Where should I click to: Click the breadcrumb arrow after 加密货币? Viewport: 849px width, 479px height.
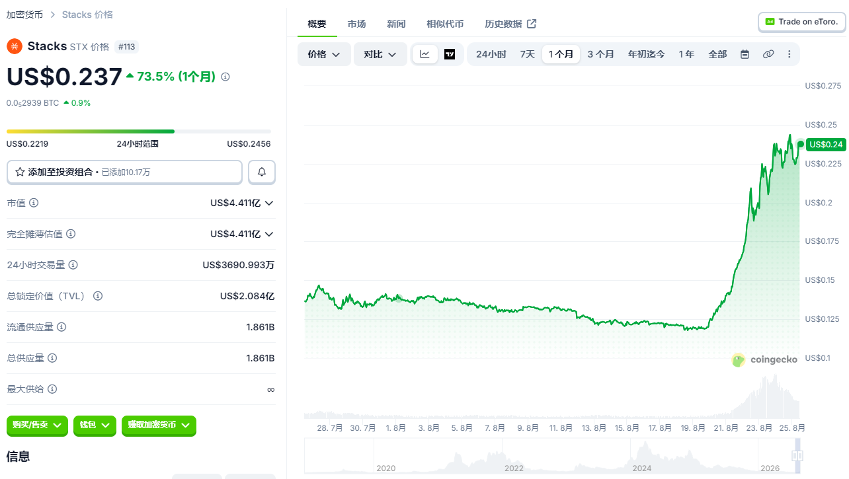(53, 15)
